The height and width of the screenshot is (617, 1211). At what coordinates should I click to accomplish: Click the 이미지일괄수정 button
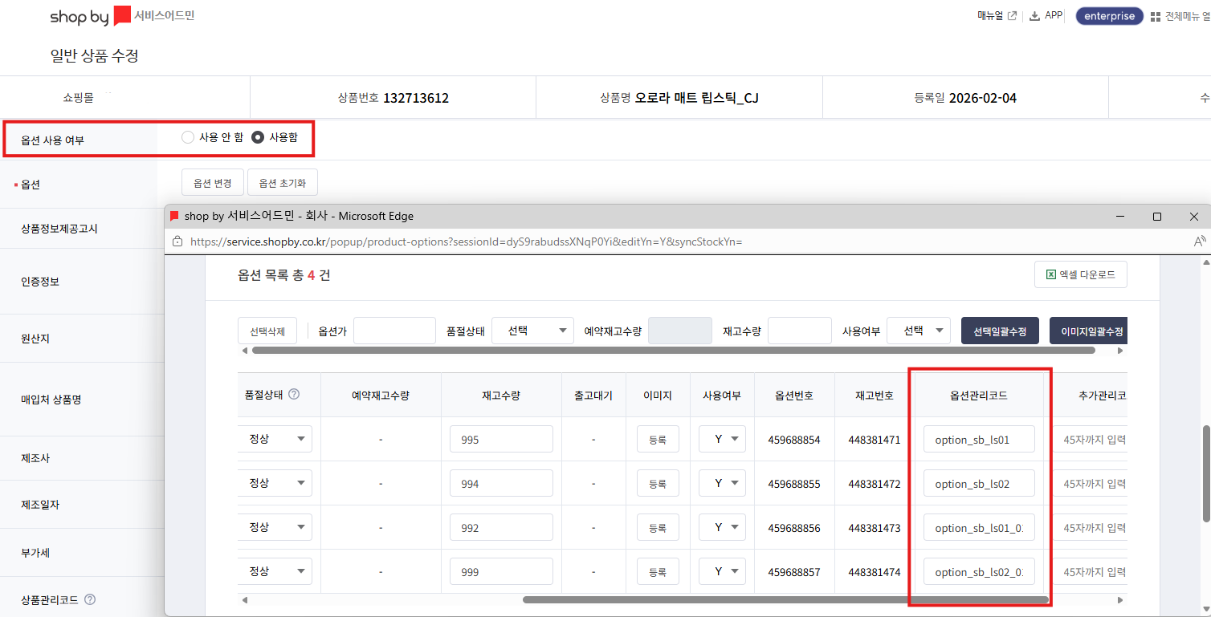tap(1089, 331)
